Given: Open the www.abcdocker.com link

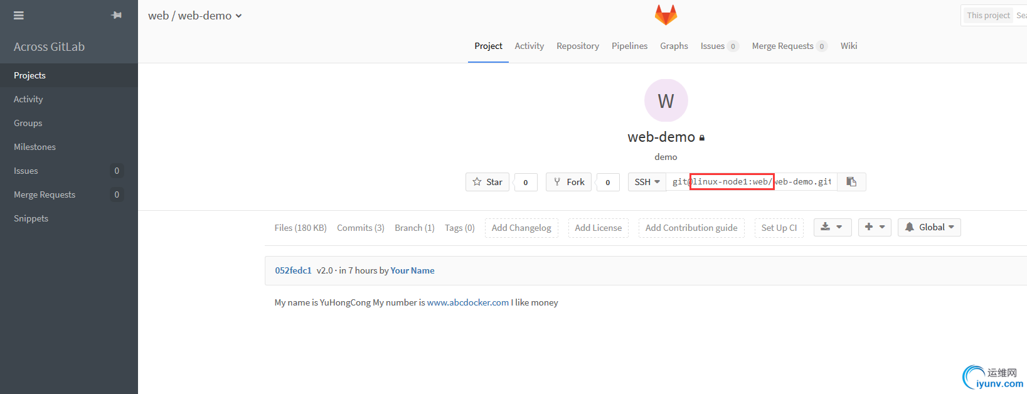Looking at the screenshot, I should [467, 302].
